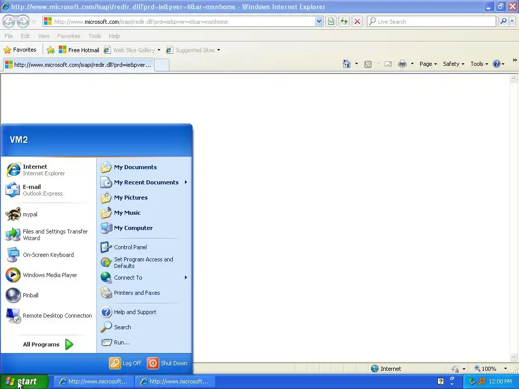The width and height of the screenshot is (519, 389).
Task: Select the microsoft.com browser tab
Action: tap(79, 65)
